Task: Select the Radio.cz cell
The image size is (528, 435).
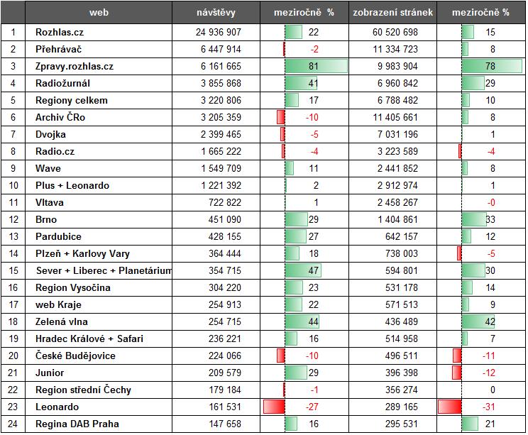Action: tap(99, 152)
